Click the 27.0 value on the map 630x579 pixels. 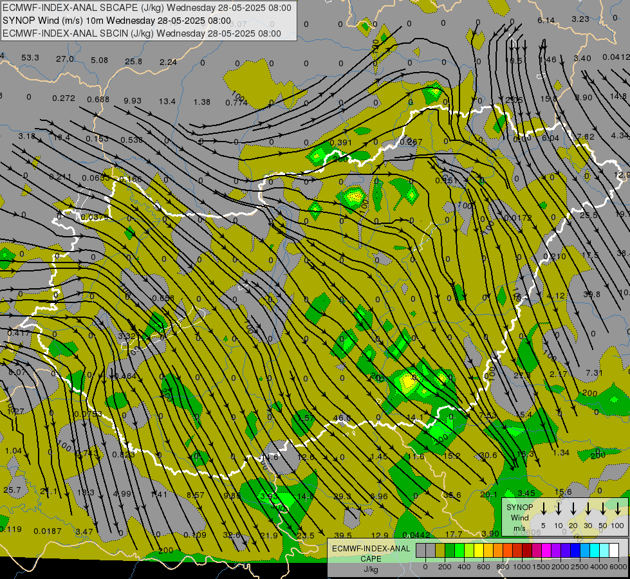click(x=65, y=59)
